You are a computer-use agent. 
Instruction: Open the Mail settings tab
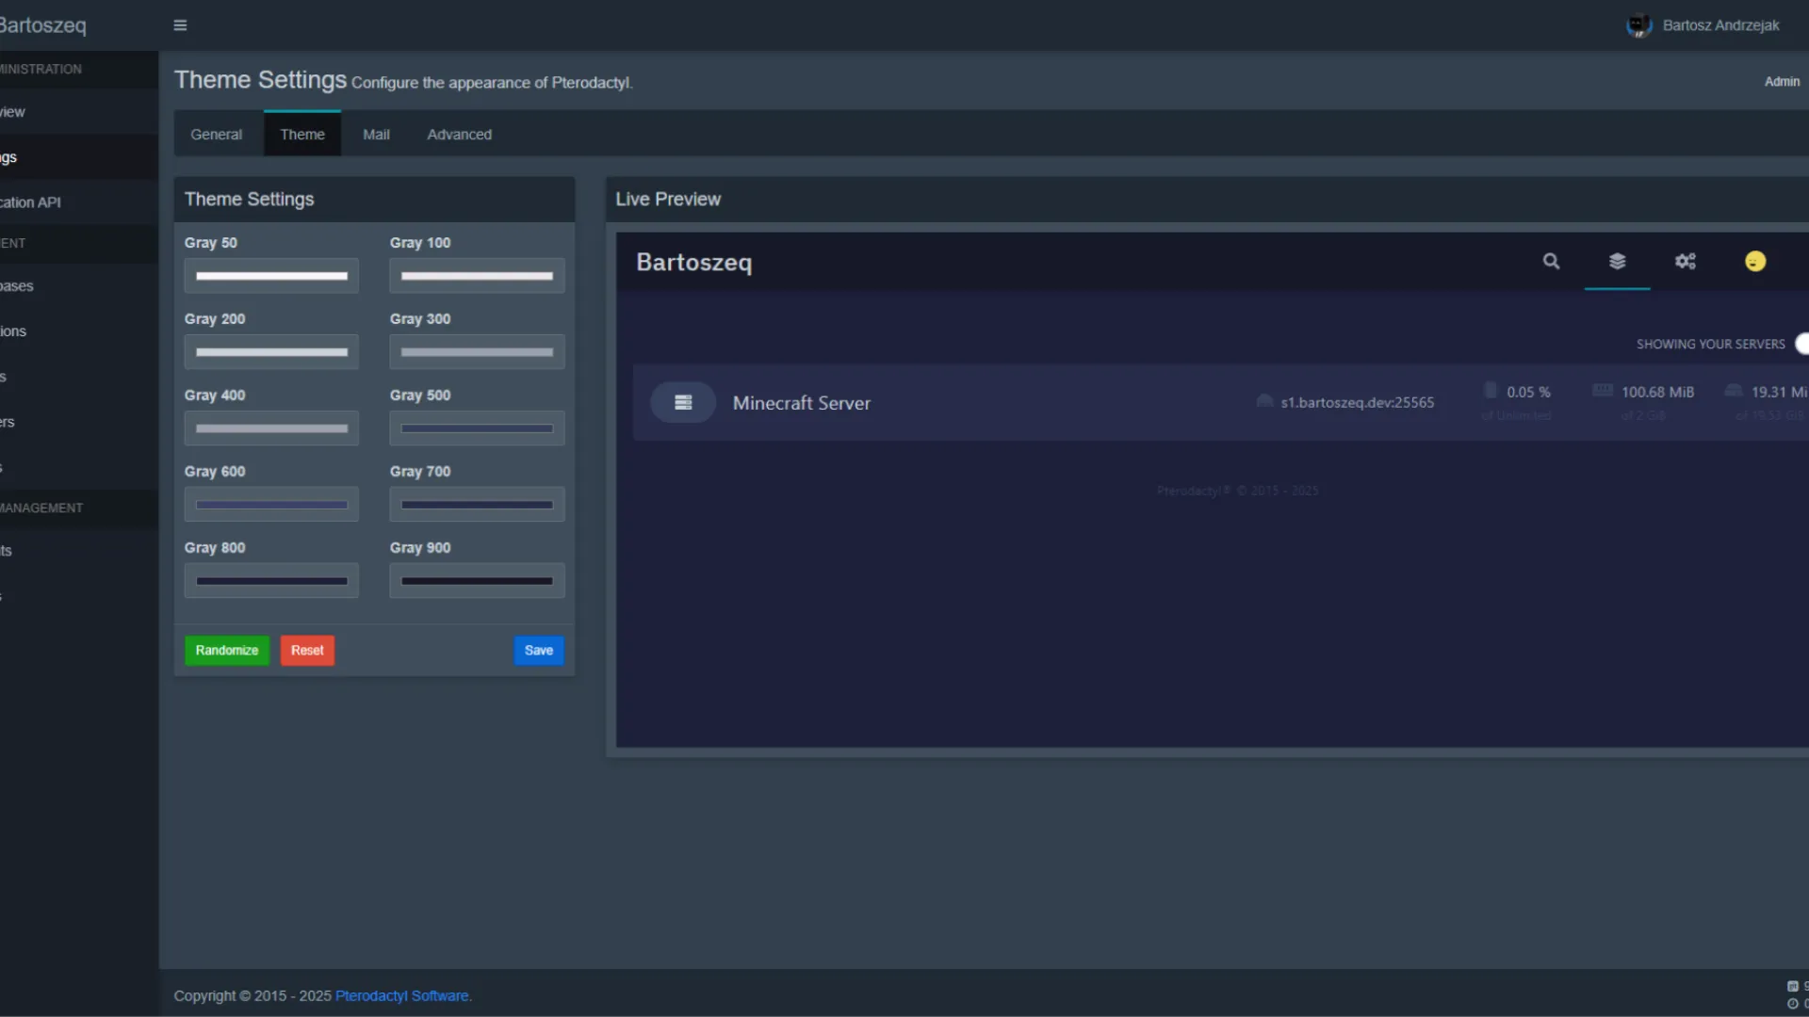click(x=376, y=135)
